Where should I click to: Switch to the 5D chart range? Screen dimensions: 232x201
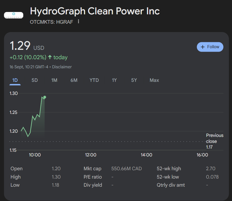coord(35,80)
